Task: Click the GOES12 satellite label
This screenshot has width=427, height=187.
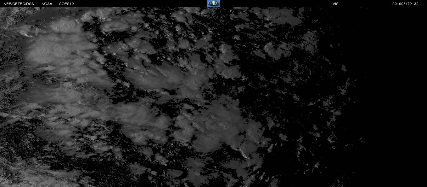Action: click(x=66, y=4)
